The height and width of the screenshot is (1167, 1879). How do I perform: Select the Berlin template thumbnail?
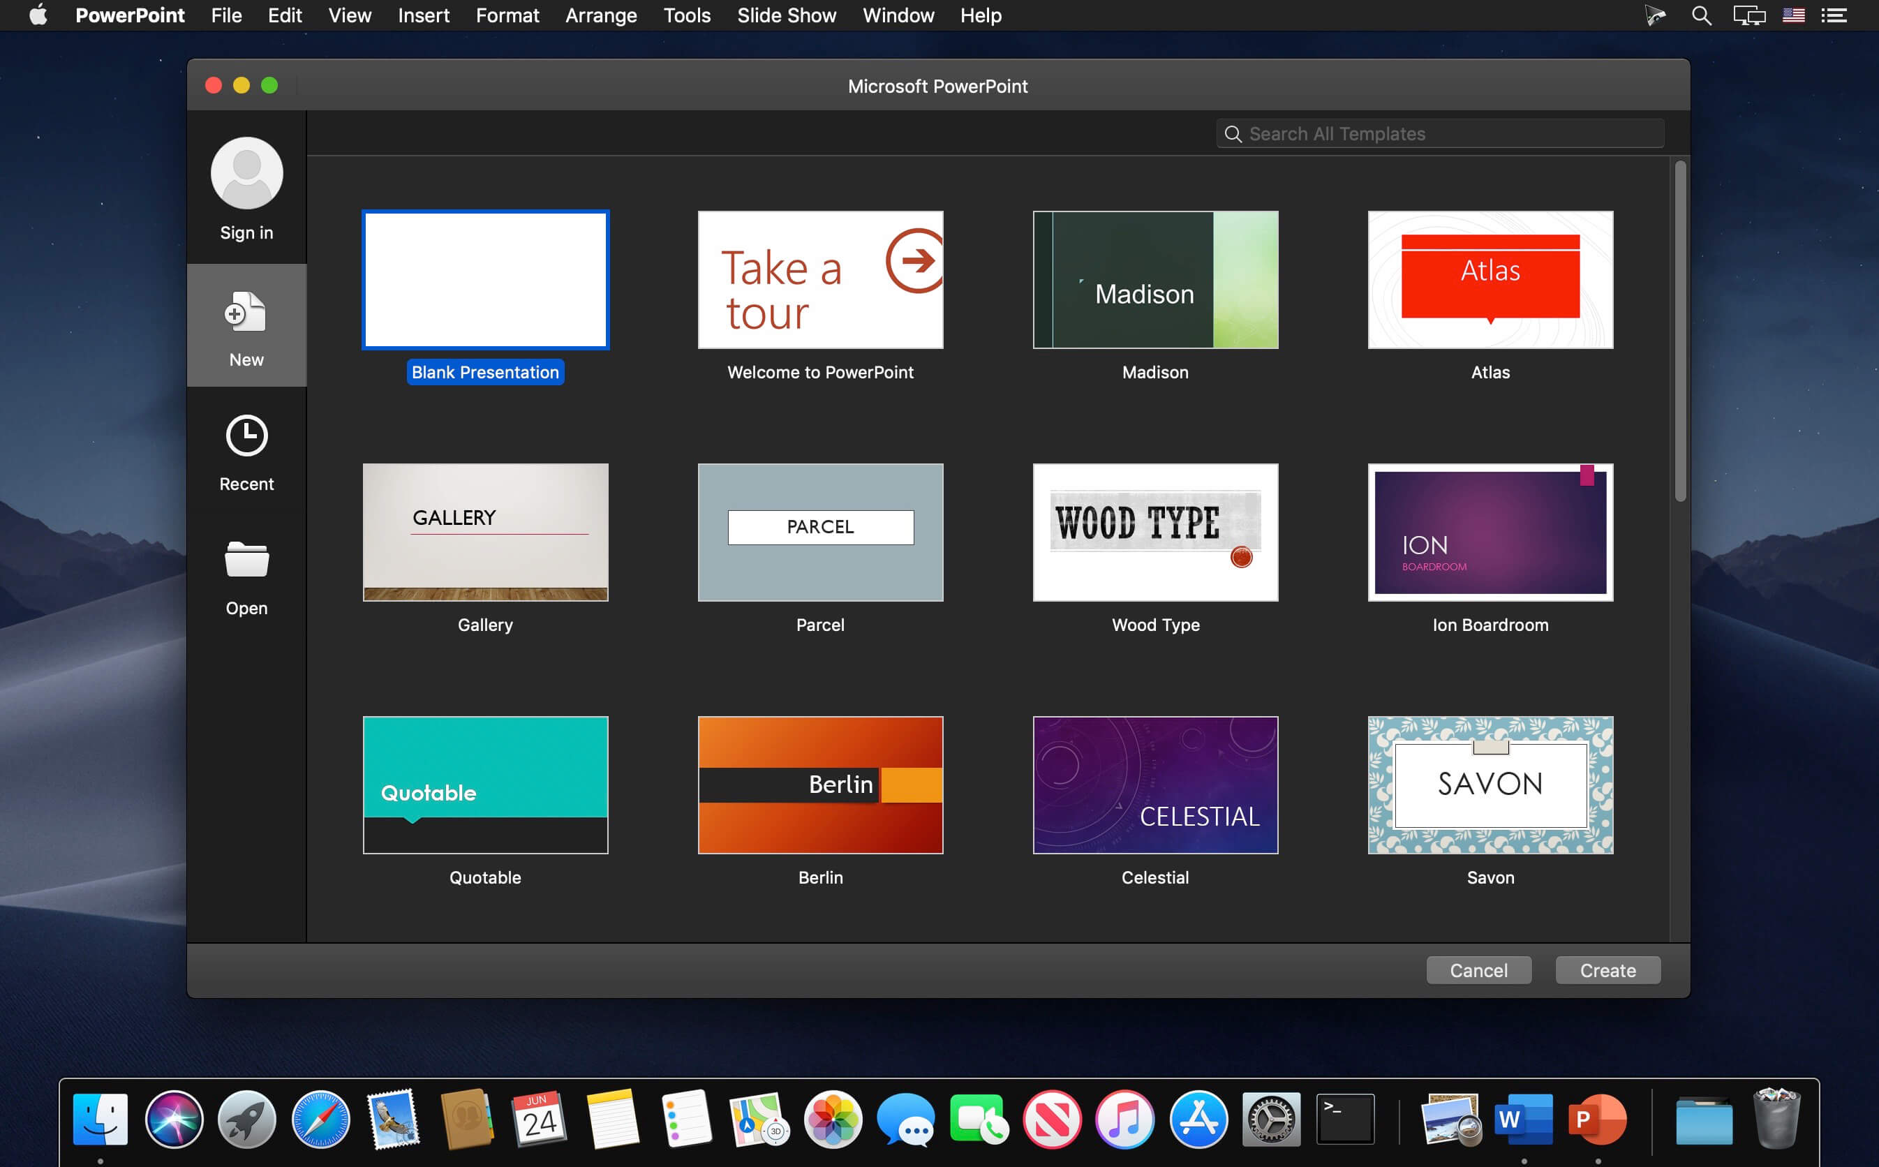pyautogui.click(x=820, y=785)
